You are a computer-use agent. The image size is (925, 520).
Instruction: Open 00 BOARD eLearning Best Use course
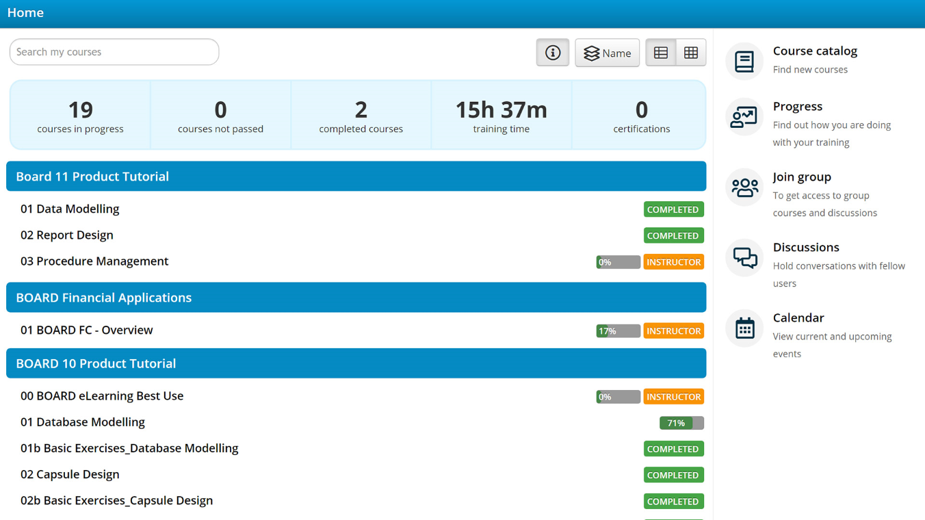(x=102, y=396)
